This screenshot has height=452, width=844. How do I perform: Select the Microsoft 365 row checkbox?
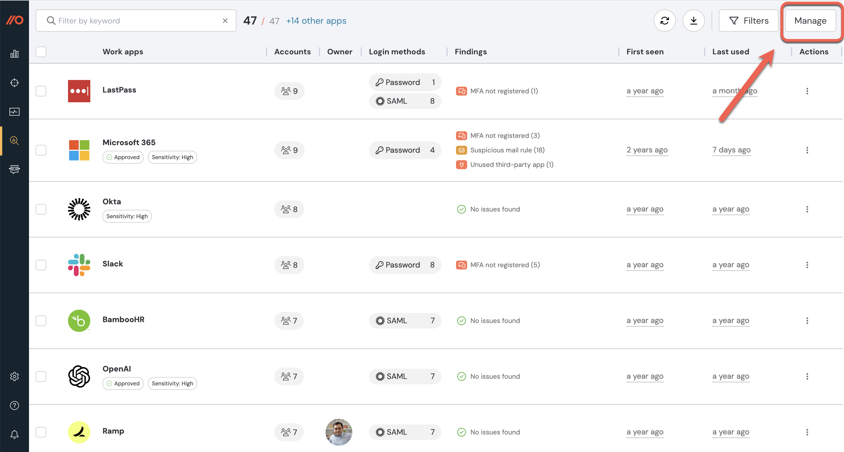click(x=41, y=150)
